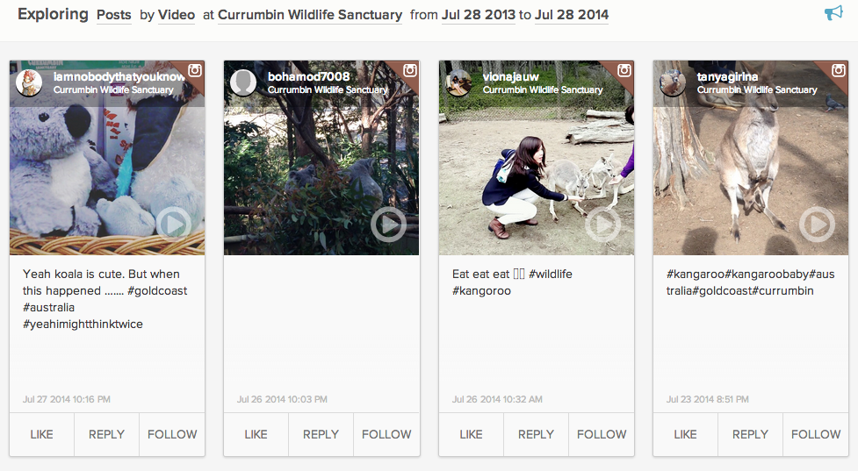This screenshot has height=471, width=858.
Task: Click Instagram icon on iamnobodythatyouknow's post
Action: [196, 71]
